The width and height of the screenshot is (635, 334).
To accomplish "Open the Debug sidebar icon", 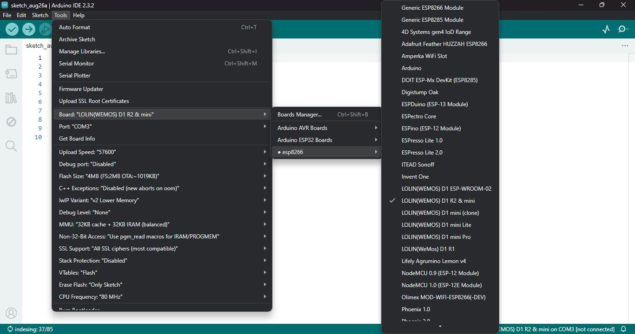I will click(x=11, y=122).
